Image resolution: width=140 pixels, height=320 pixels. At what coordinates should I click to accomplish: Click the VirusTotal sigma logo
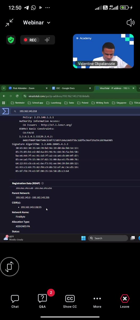5,111
